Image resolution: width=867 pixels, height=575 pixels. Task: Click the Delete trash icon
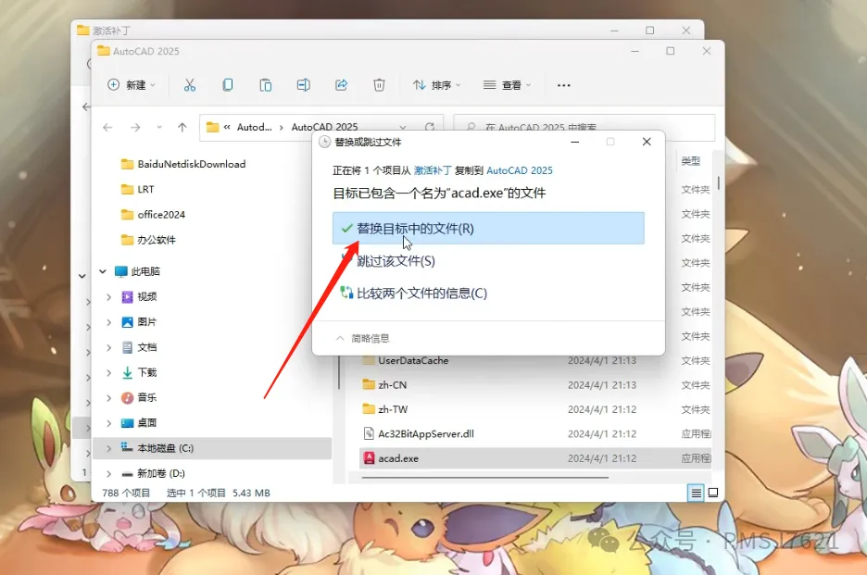click(379, 84)
